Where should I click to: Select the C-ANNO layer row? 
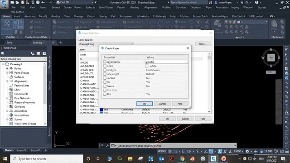coord(85,81)
